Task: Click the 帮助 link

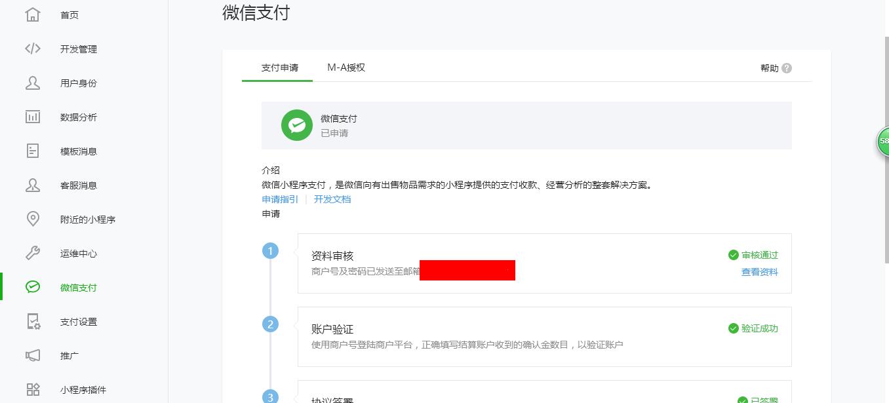Action: tap(770, 68)
